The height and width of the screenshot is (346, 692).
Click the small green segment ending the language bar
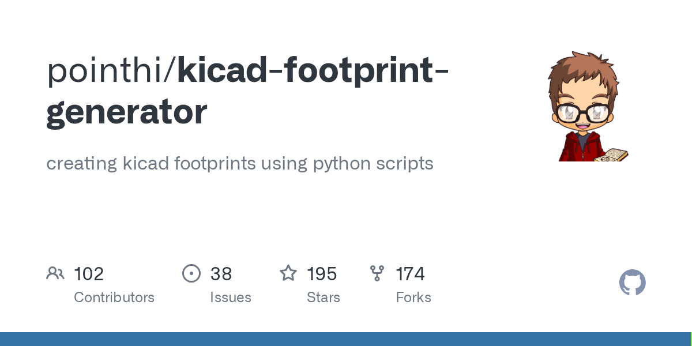coord(690,339)
